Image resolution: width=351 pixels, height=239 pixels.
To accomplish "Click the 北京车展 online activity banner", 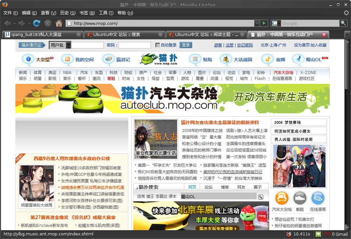I will (201, 216).
